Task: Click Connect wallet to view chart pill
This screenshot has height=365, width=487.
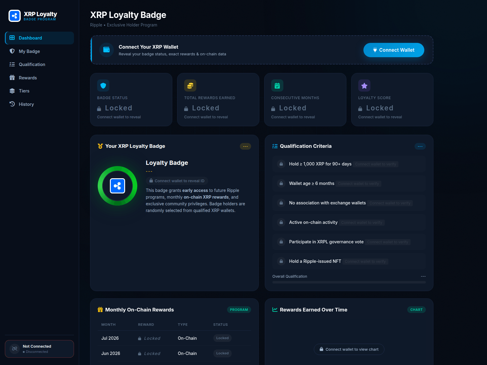Action: pyautogui.click(x=349, y=349)
